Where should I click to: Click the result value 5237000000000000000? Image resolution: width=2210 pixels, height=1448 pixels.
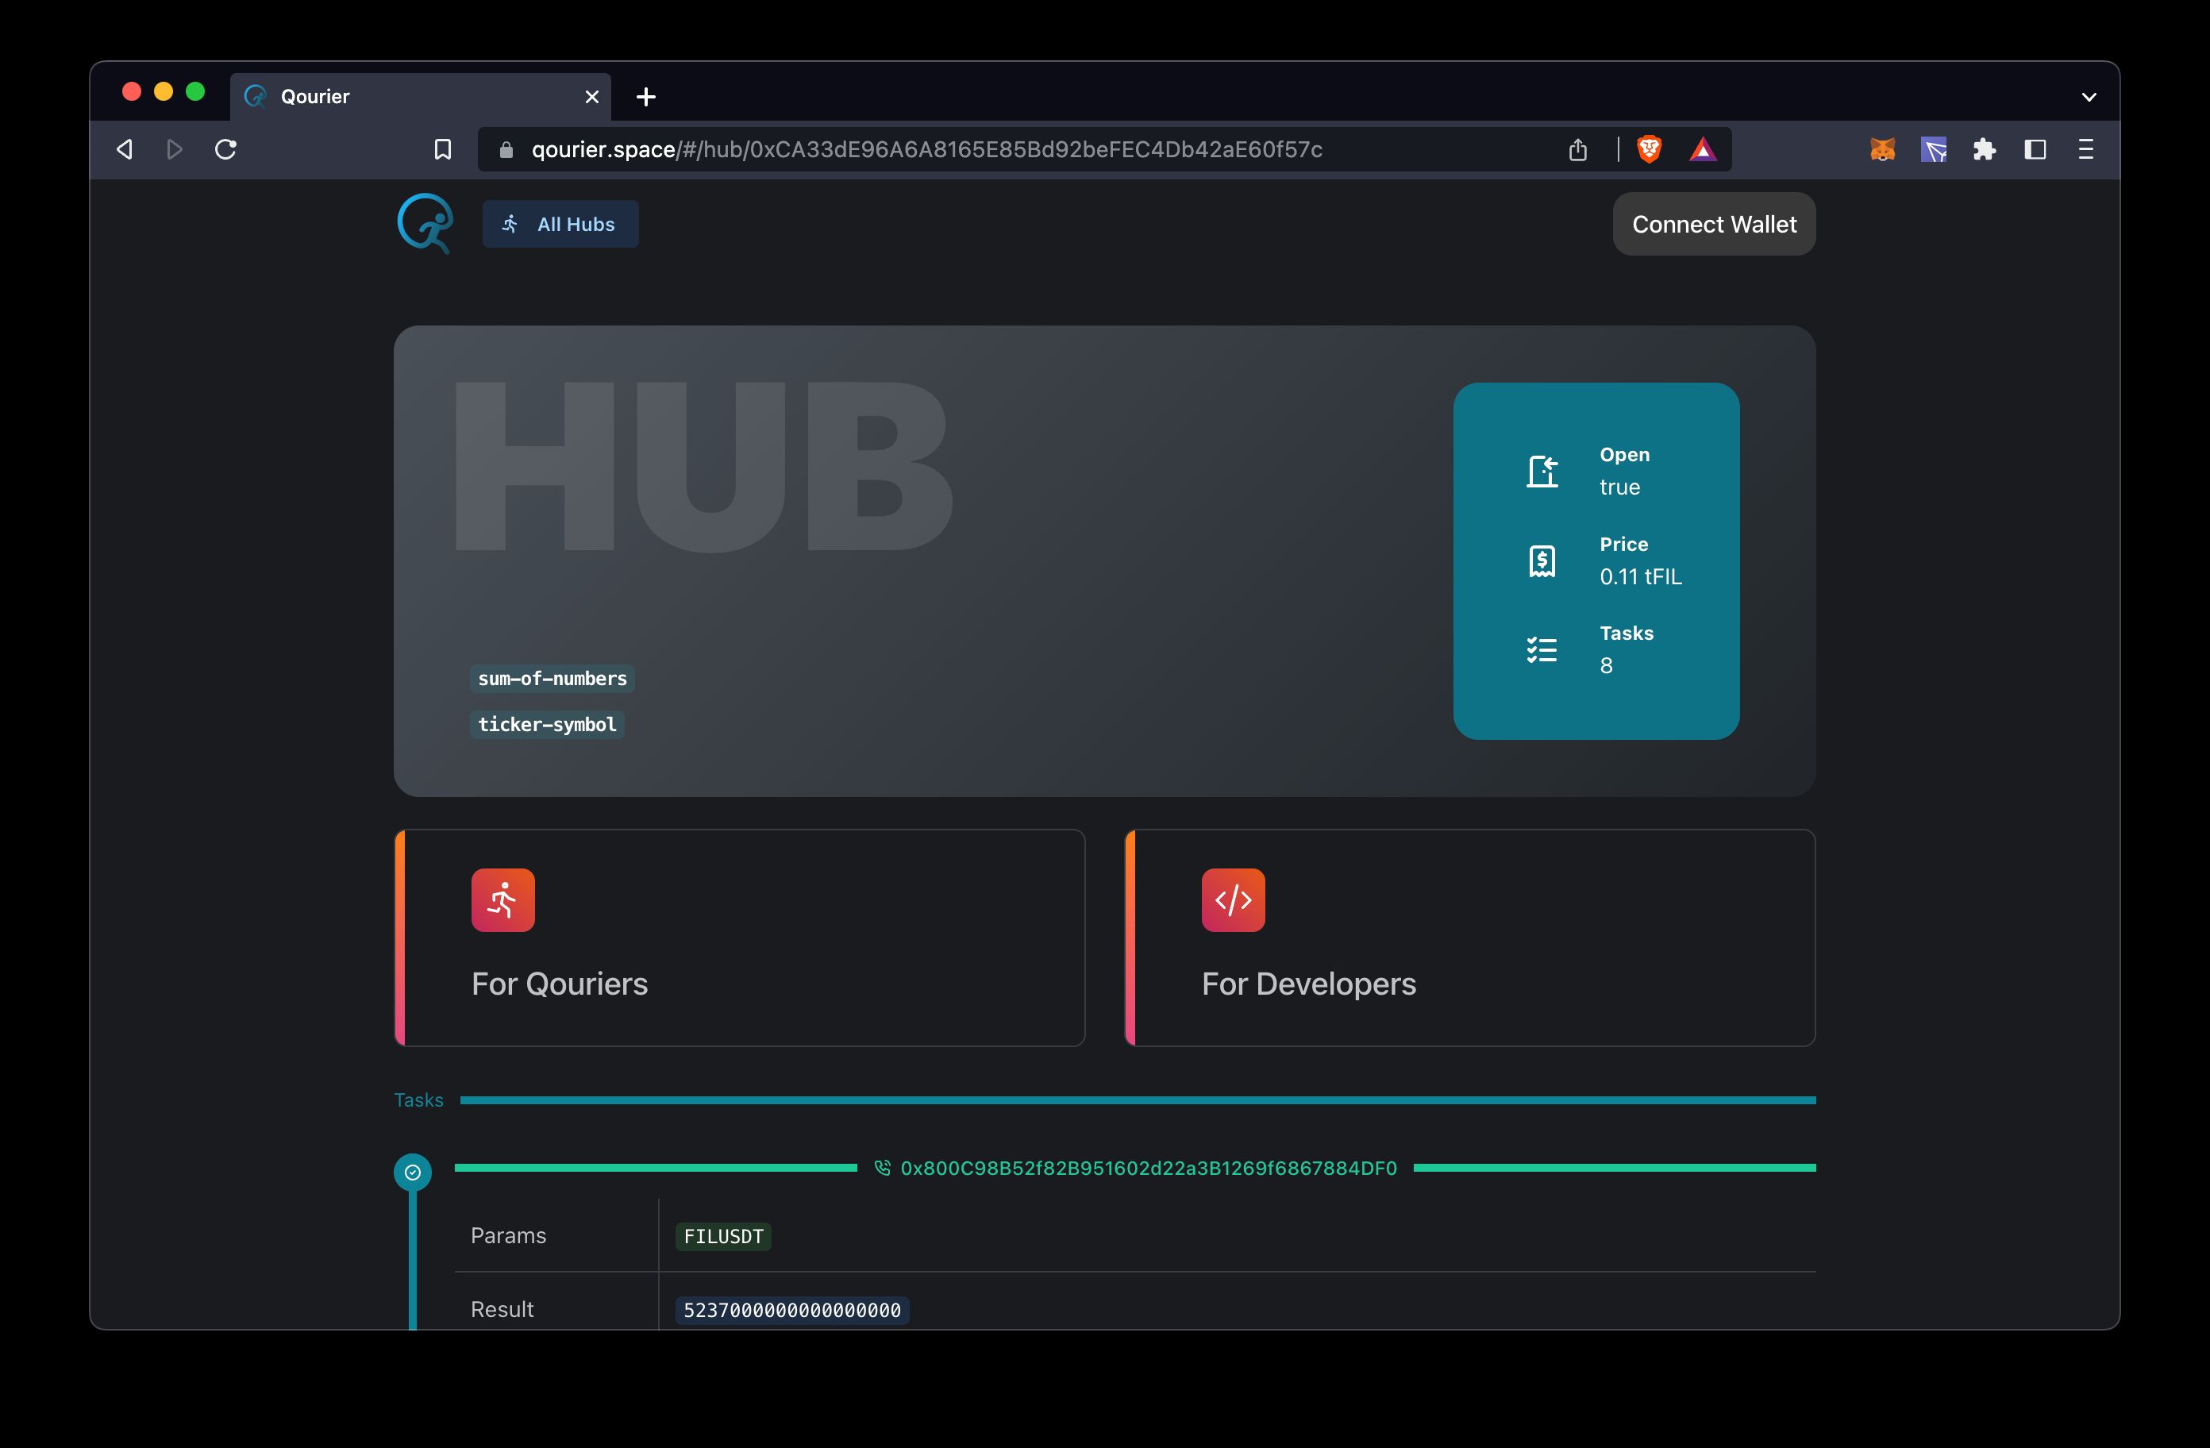[x=792, y=1310]
